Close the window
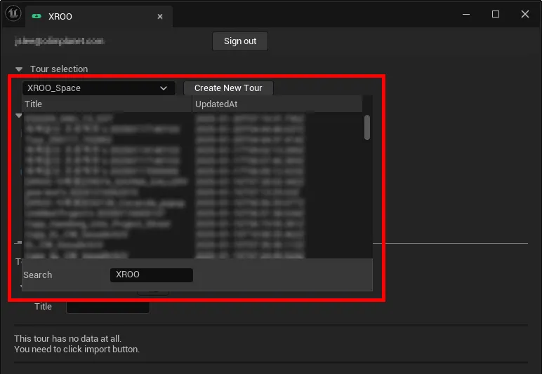The height and width of the screenshot is (374, 542). pos(525,14)
